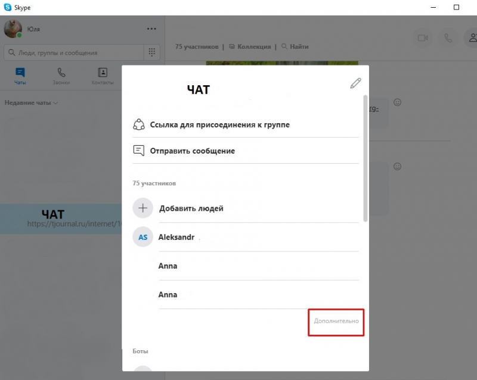Select the ЧАТ conversation in chat list
The height and width of the screenshot is (380, 477).
pyautogui.click(x=61, y=219)
